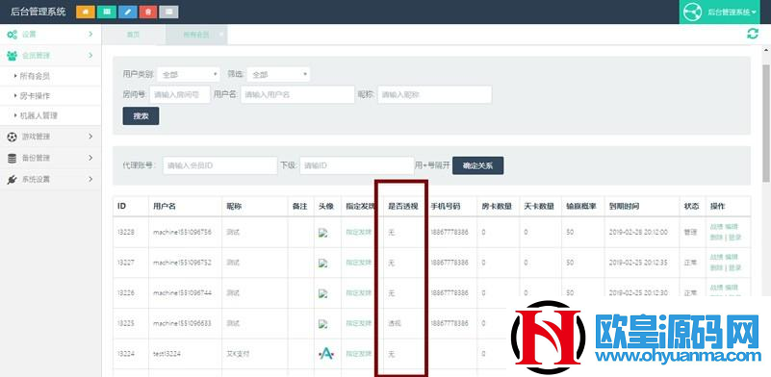Focus the 昵称 input field
This screenshot has height=377, width=771.
coord(435,94)
